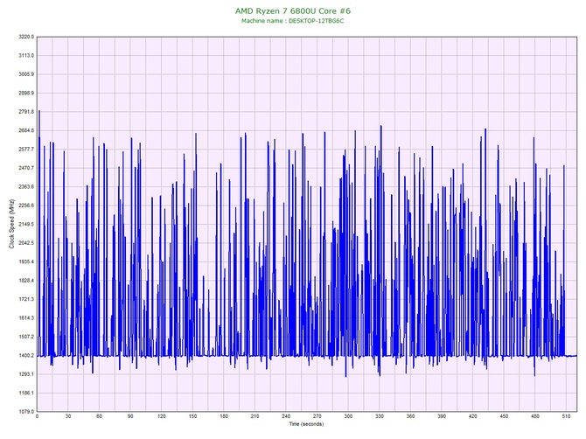Select the x-axis tick label 180
This screenshot has width=586, height=439.
pyautogui.click(x=224, y=416)
